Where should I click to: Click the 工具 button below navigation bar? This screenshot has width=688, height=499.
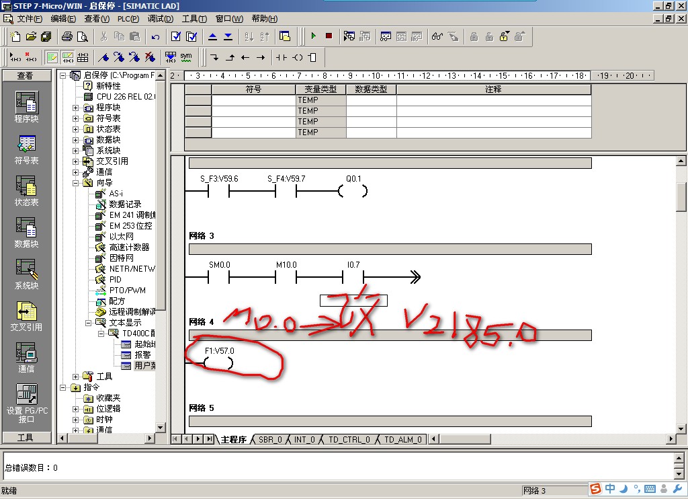click(26, 438)
